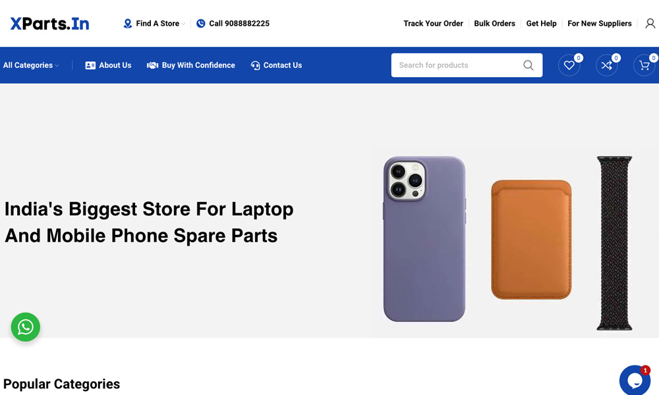Open the shopping cart icon
Viewport: 659px width, 395px height.
click(645, 65)
